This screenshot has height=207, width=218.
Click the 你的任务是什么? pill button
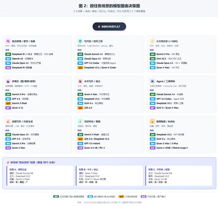click(x=109, y=26)
